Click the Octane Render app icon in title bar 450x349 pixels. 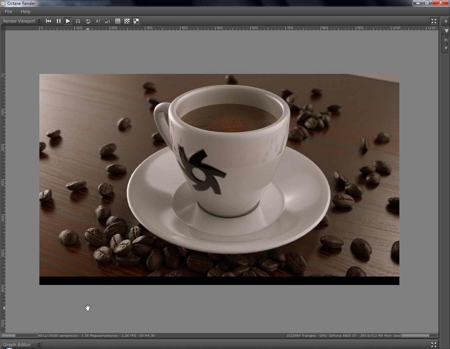[3, 3]
